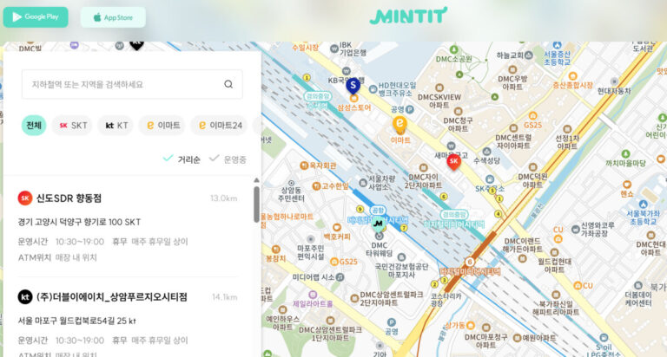Focus the subway station search field
Screen dimensions: 667x357
[x=132, y=84]
